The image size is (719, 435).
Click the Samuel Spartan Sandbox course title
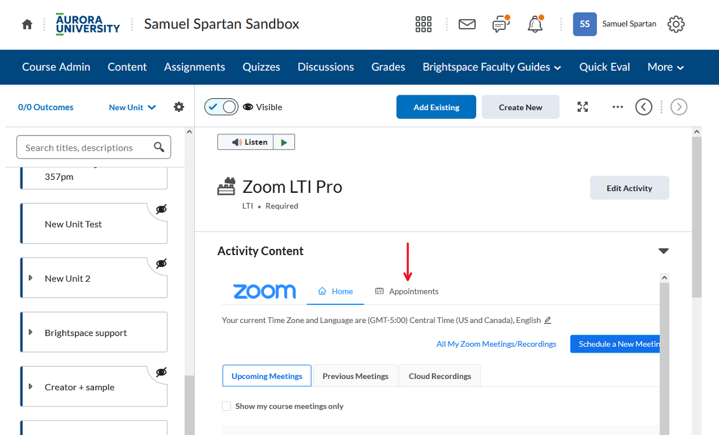222,24
